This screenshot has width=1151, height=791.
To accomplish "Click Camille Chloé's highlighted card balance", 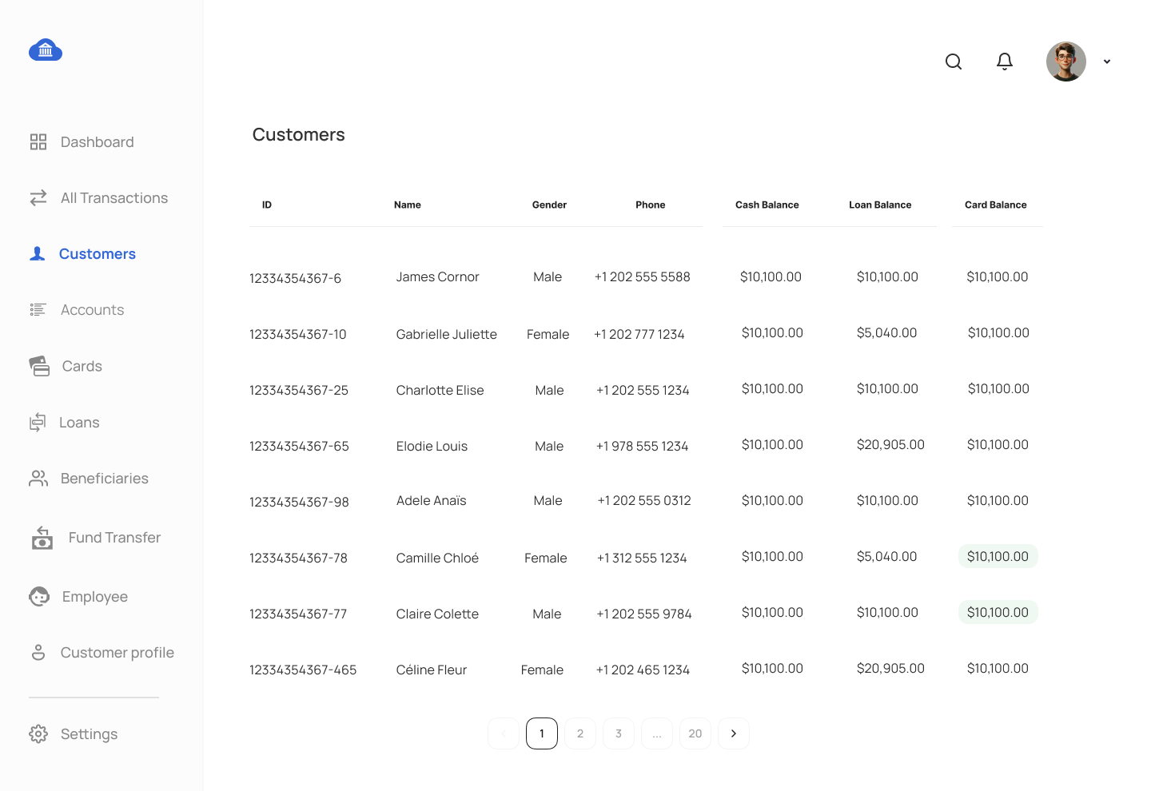I will [x=998, y=556].
